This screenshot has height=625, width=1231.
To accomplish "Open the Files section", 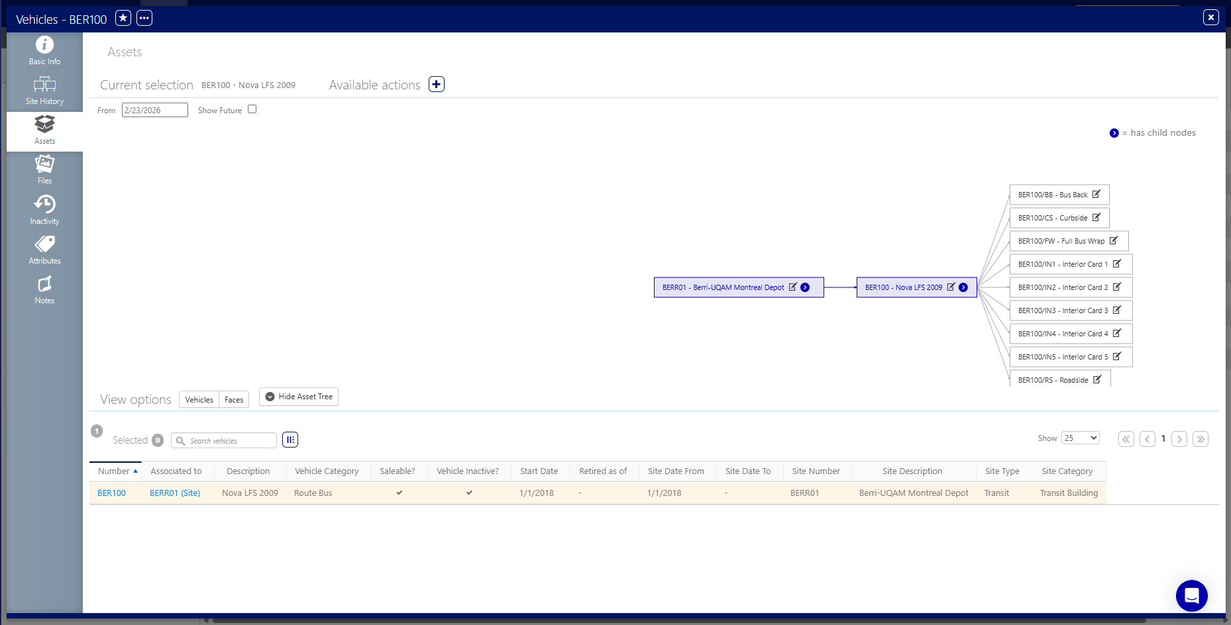I will coord(44,171).
